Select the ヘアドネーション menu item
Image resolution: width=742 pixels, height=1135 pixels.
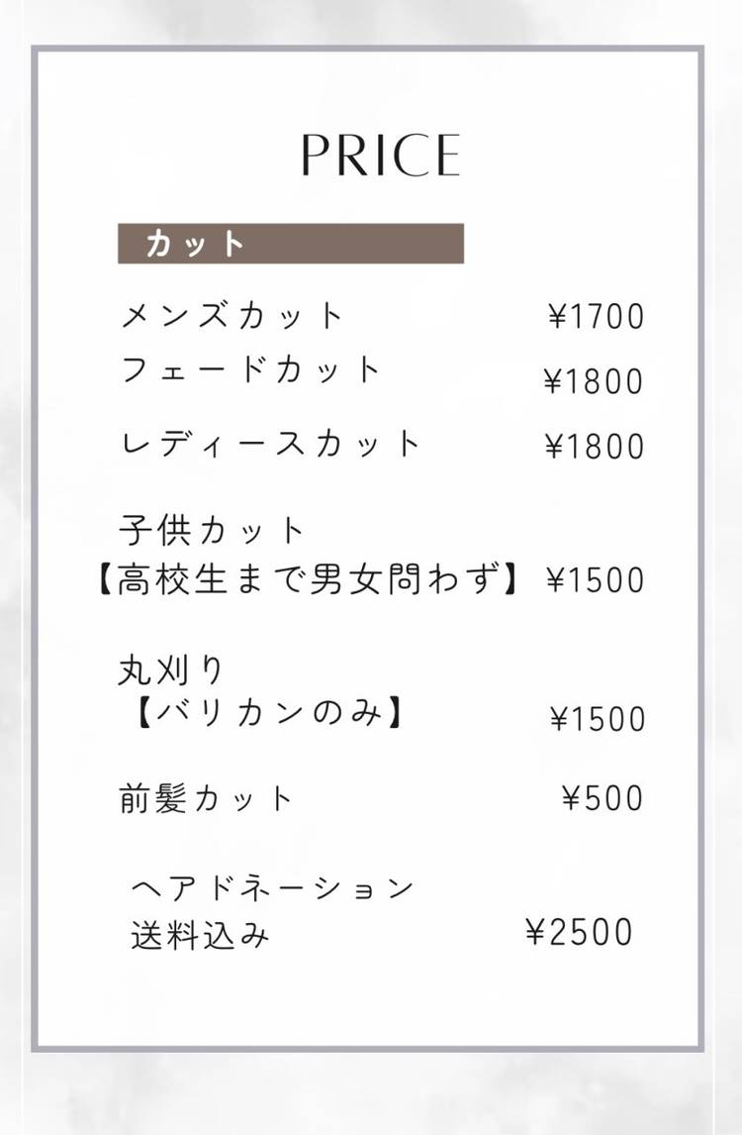(x=273, y=888)
